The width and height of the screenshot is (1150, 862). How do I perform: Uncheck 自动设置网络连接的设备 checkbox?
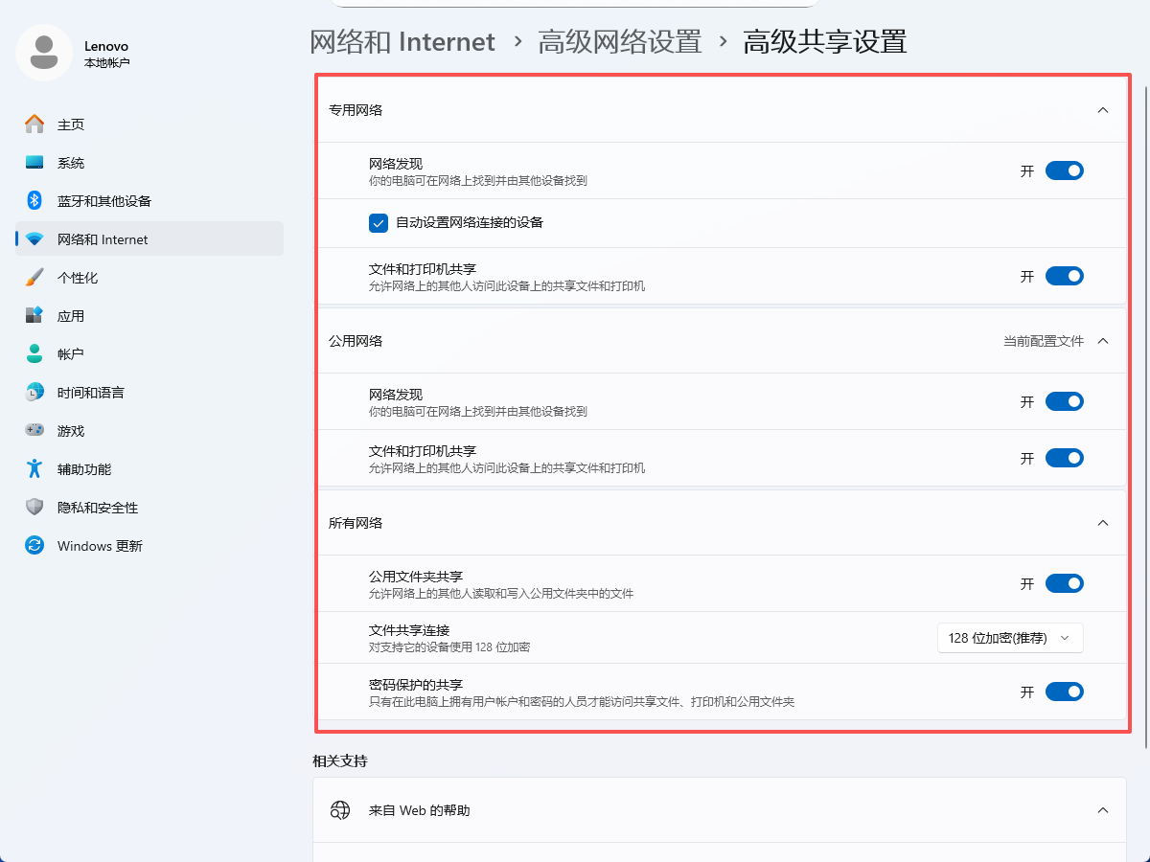[379, 223]
